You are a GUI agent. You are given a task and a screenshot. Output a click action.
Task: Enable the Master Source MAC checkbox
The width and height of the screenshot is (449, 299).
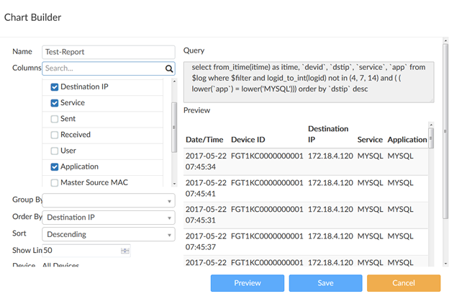click(x=55, y=182)
